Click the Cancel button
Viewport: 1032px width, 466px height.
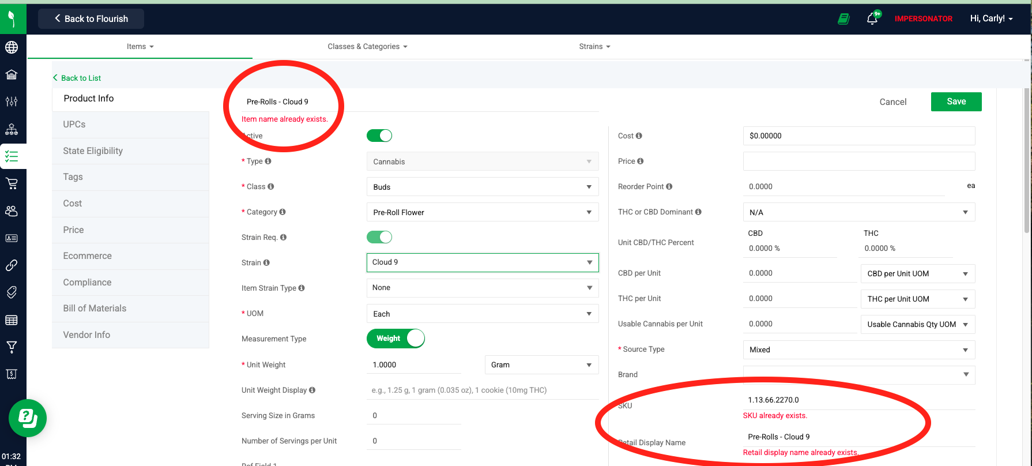(892, 102)
